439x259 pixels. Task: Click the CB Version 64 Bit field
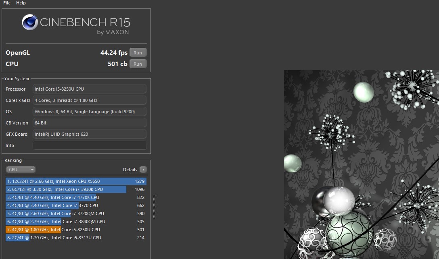point(89,123)
